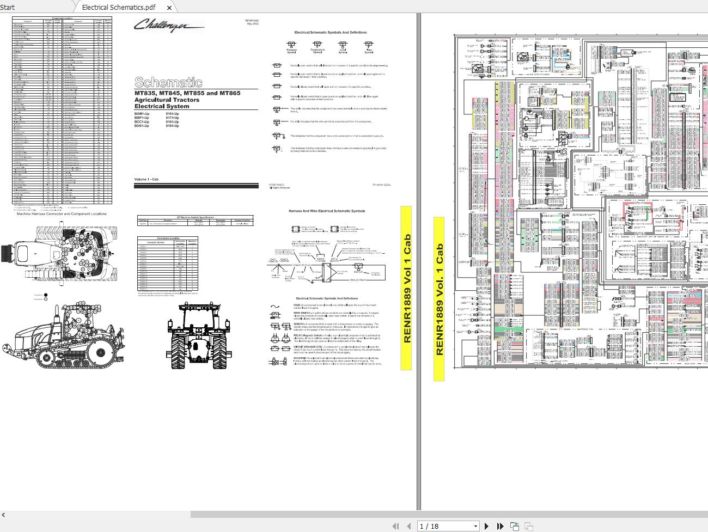Click the Challenger logo on the page

click(169, 25)
